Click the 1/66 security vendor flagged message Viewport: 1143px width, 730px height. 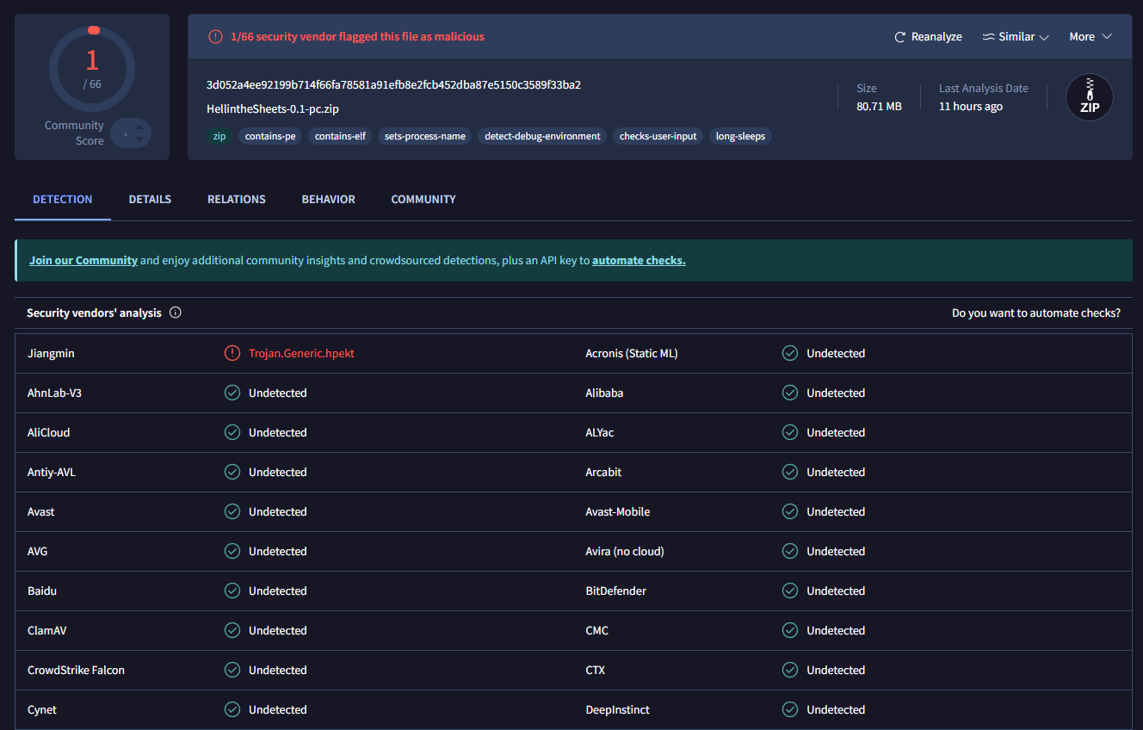click(357, 37)
